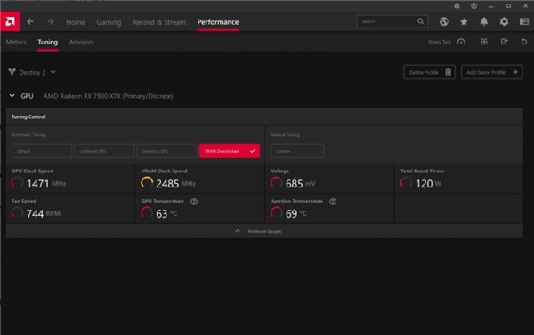Select the Undervolt GPU tuning option
The width and height of the screenshot is (534, 335).
point(104,151)
